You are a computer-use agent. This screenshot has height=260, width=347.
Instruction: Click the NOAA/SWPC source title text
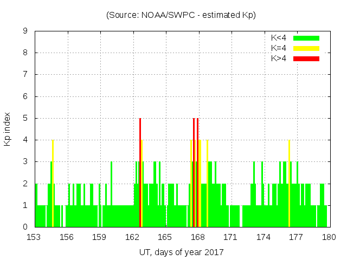pos(181,15)
